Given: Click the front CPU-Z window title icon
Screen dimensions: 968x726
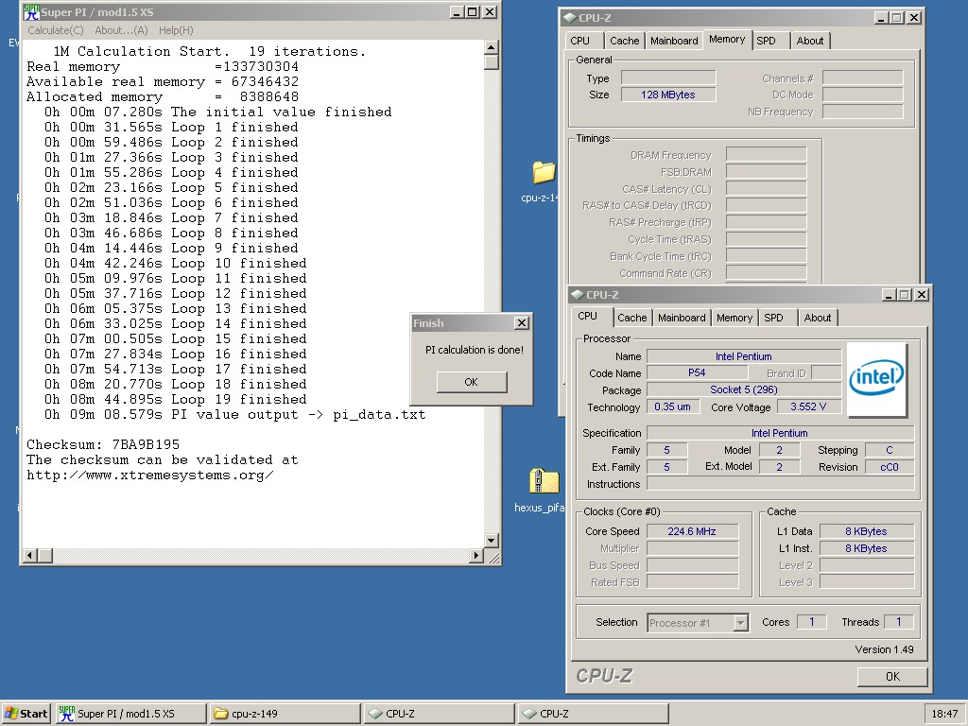Looking at the screenshot, I should (x=578, y=295).
